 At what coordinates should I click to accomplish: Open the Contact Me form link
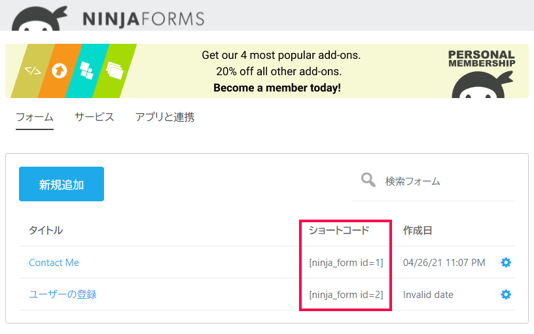pyautogui.click(x=54, y=263)
